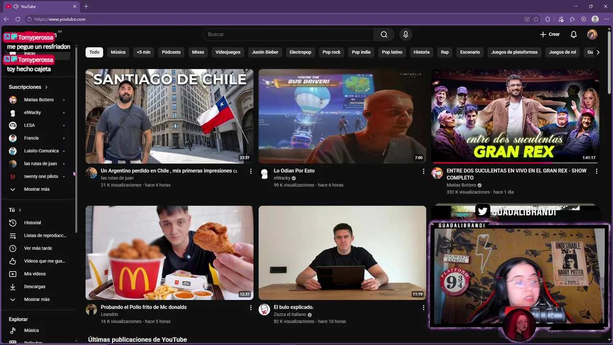
Task: Go back with browser back arrow
Action: [6, 19]
